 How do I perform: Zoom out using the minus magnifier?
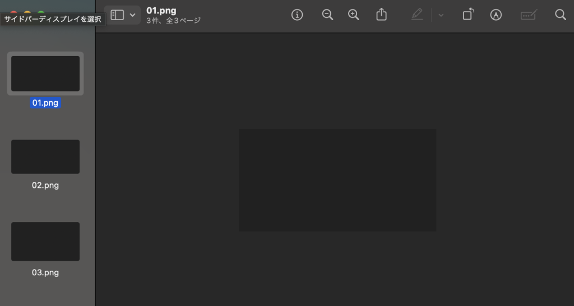[x=328, y=15]
